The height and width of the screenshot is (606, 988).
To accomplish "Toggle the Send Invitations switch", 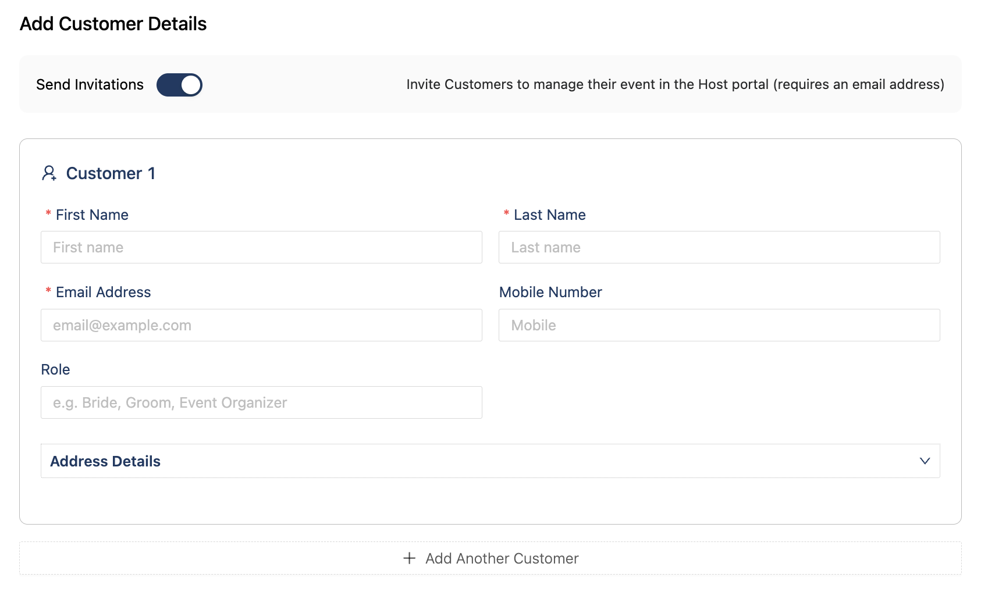I will (179, 85).
